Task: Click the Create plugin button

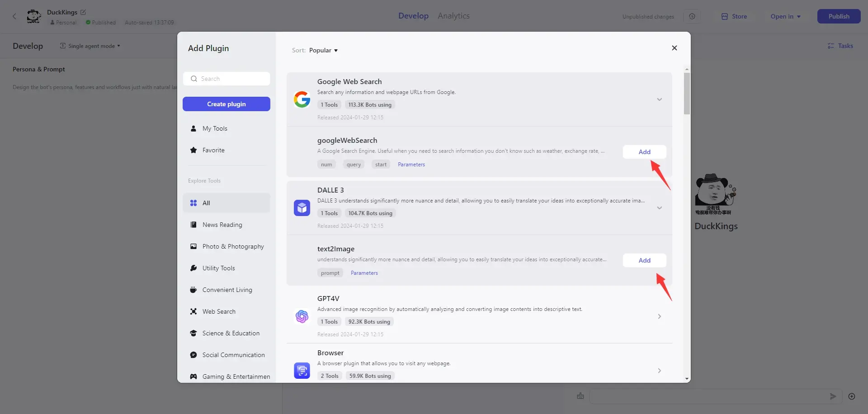Action: pyautogui.click(x=226, y=104)
